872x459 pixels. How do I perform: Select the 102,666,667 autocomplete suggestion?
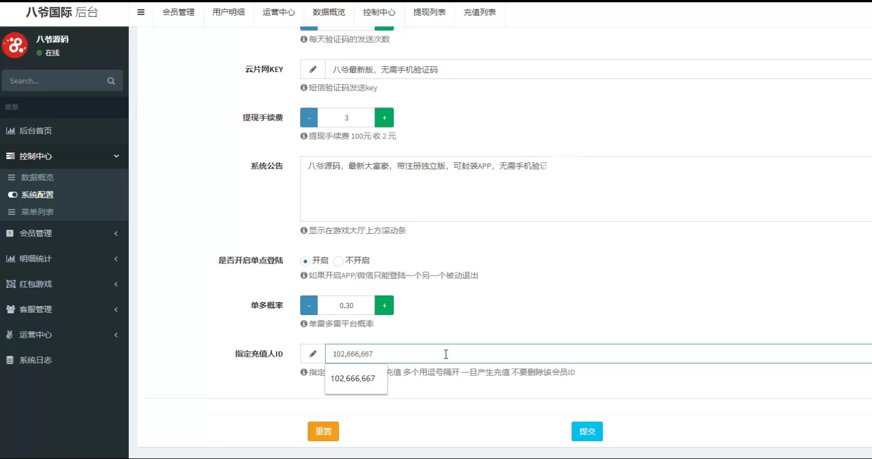tap(352, 379)
